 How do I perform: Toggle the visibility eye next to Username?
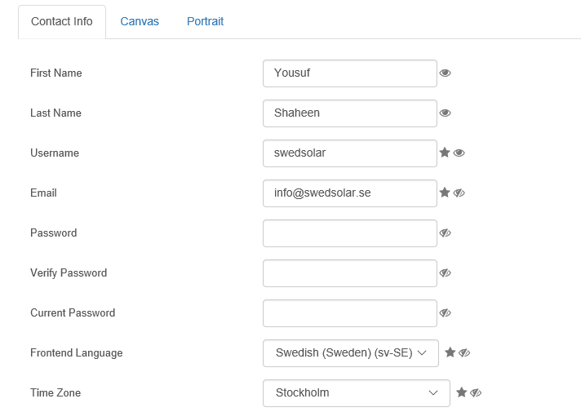459,153
